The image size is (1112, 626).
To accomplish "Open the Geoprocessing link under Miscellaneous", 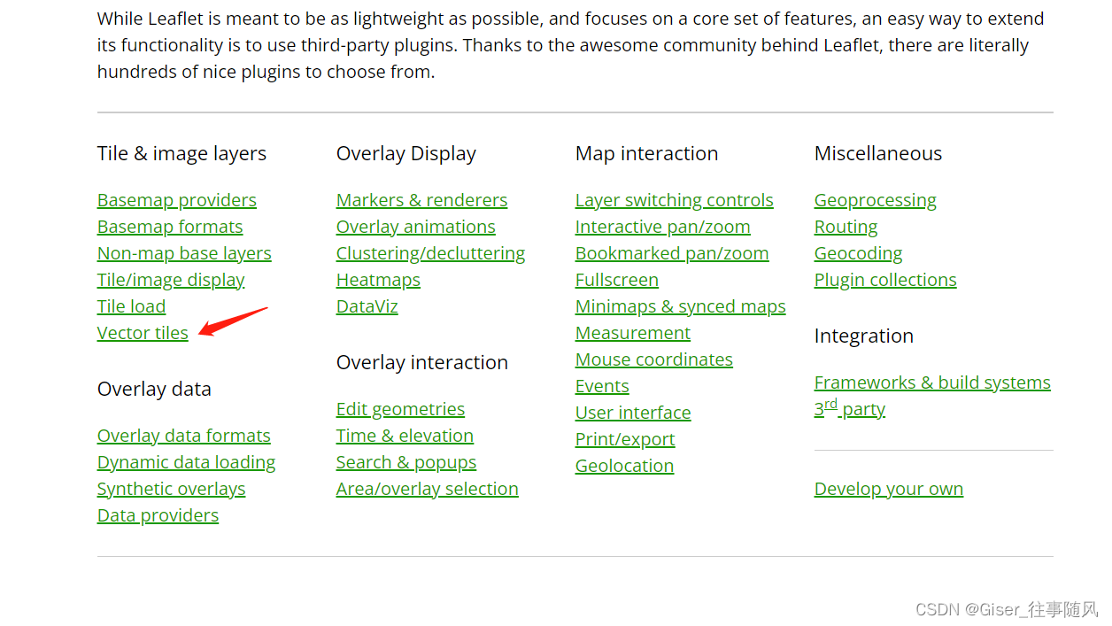I will pyautogui.click(x=875, y=200).
